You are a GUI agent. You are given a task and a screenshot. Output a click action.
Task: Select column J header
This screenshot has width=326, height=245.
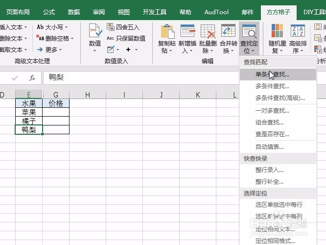pos(161,95)
